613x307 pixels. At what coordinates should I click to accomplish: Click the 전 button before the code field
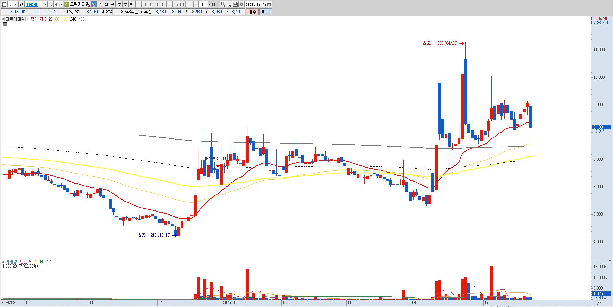pos(21,4)
